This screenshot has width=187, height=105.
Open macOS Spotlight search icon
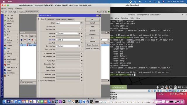[155, 2]
